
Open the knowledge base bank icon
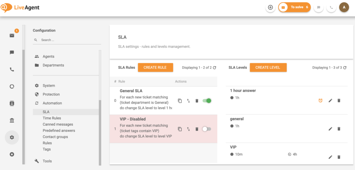click(x=12, y=120)
